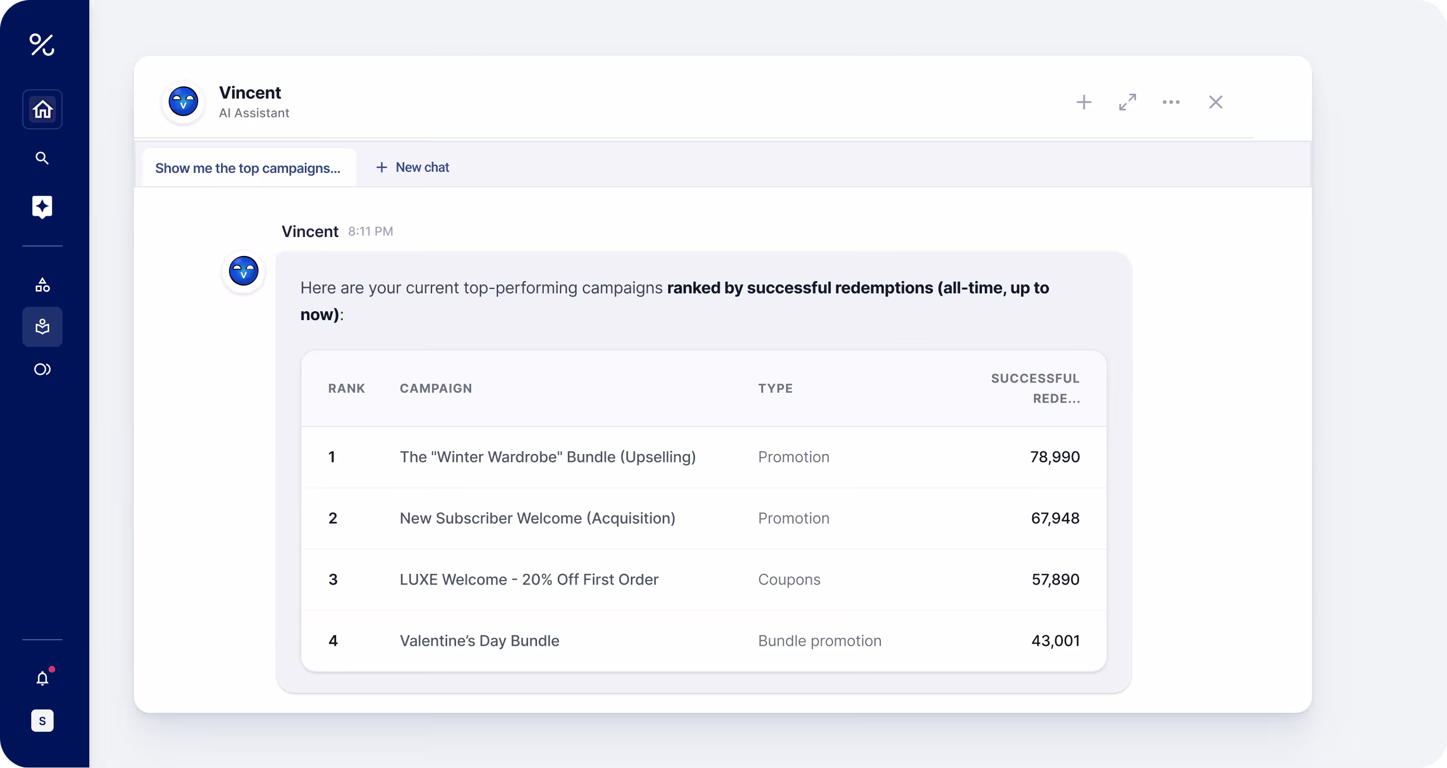Open the Home dashboard icon in the sidebar
1447x768 pixels.
click(x=42, y=109)
